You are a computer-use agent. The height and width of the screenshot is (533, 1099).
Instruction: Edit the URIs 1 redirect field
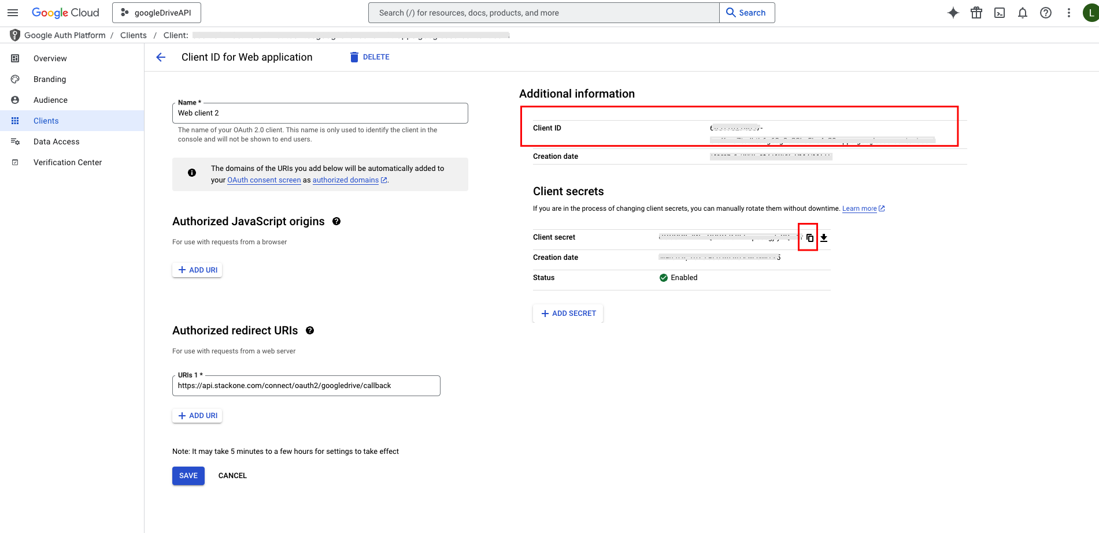pos(306,386)
